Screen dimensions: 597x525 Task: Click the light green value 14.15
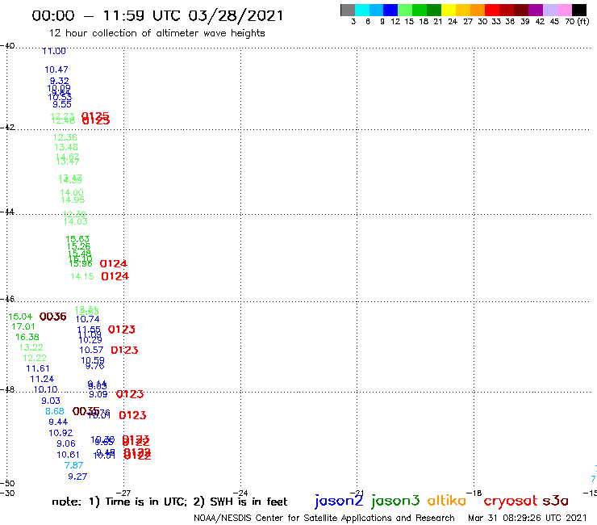point(82,276)
